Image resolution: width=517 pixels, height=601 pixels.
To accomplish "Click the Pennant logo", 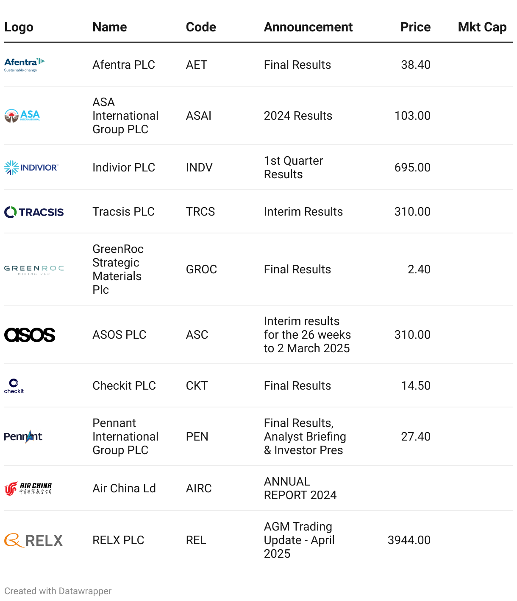I will [x=23, y=437].
